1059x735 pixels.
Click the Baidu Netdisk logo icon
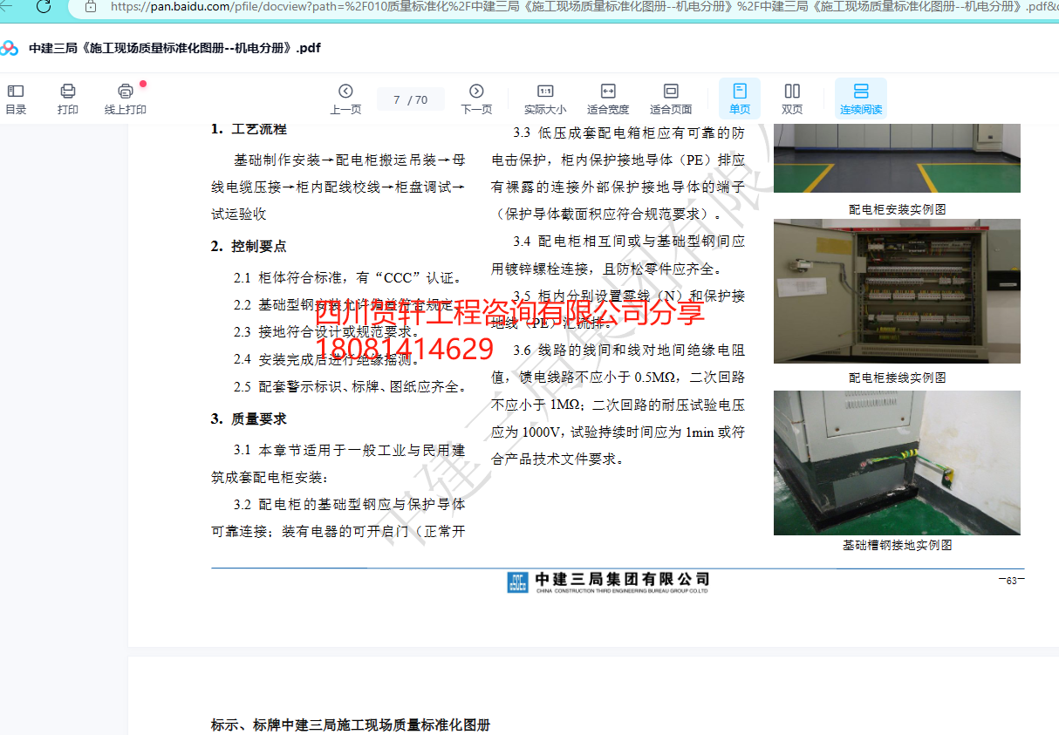click(10, 49)
